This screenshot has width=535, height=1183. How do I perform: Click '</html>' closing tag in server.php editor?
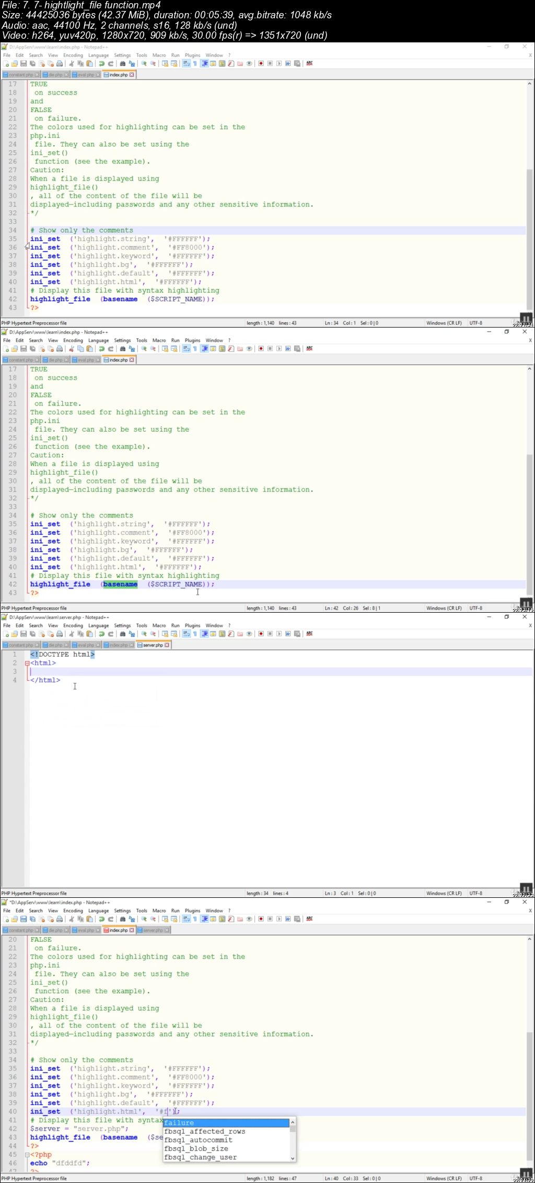tap(45, 680)
